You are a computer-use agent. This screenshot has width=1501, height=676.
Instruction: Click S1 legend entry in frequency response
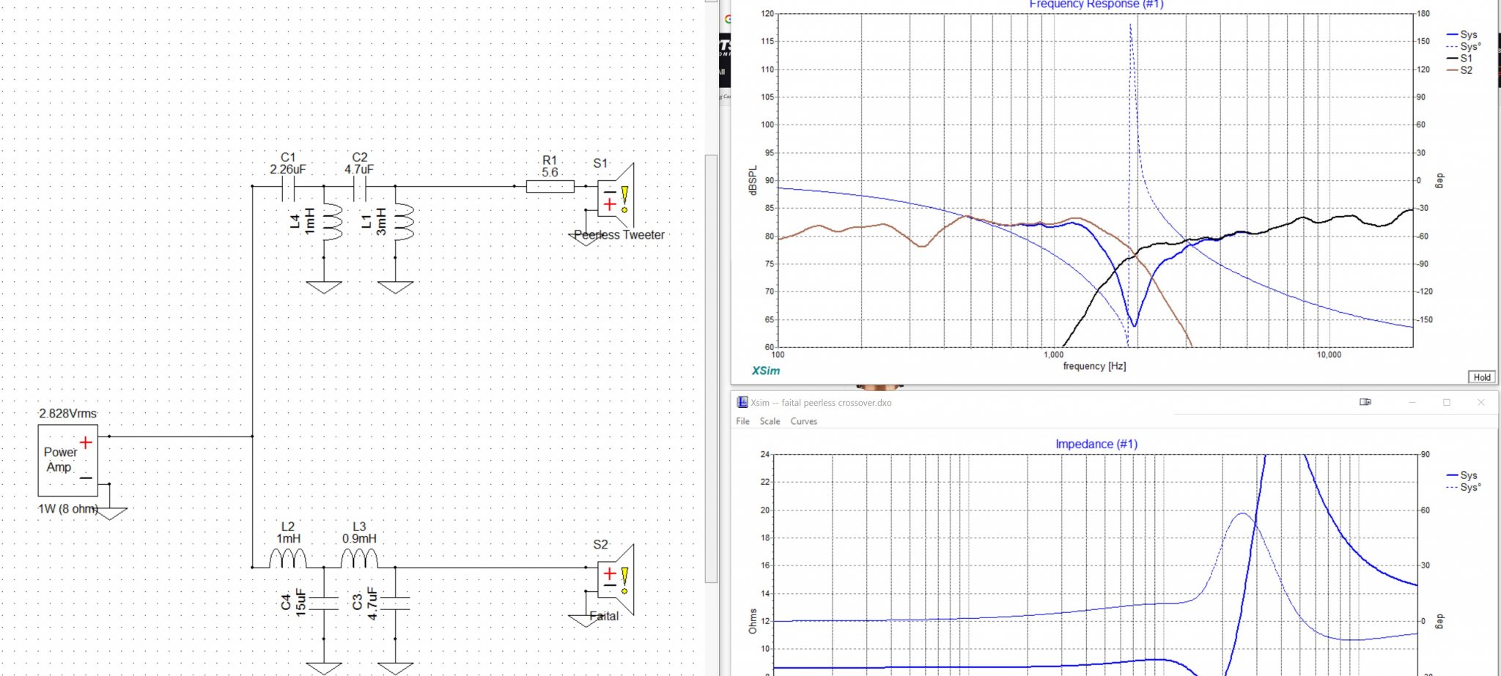tap(1459, 58)
